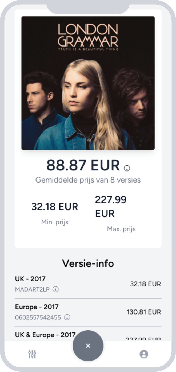Click the 88.87 EUR average price
This screenshot has height=372, width=176.
click(83, 165)
